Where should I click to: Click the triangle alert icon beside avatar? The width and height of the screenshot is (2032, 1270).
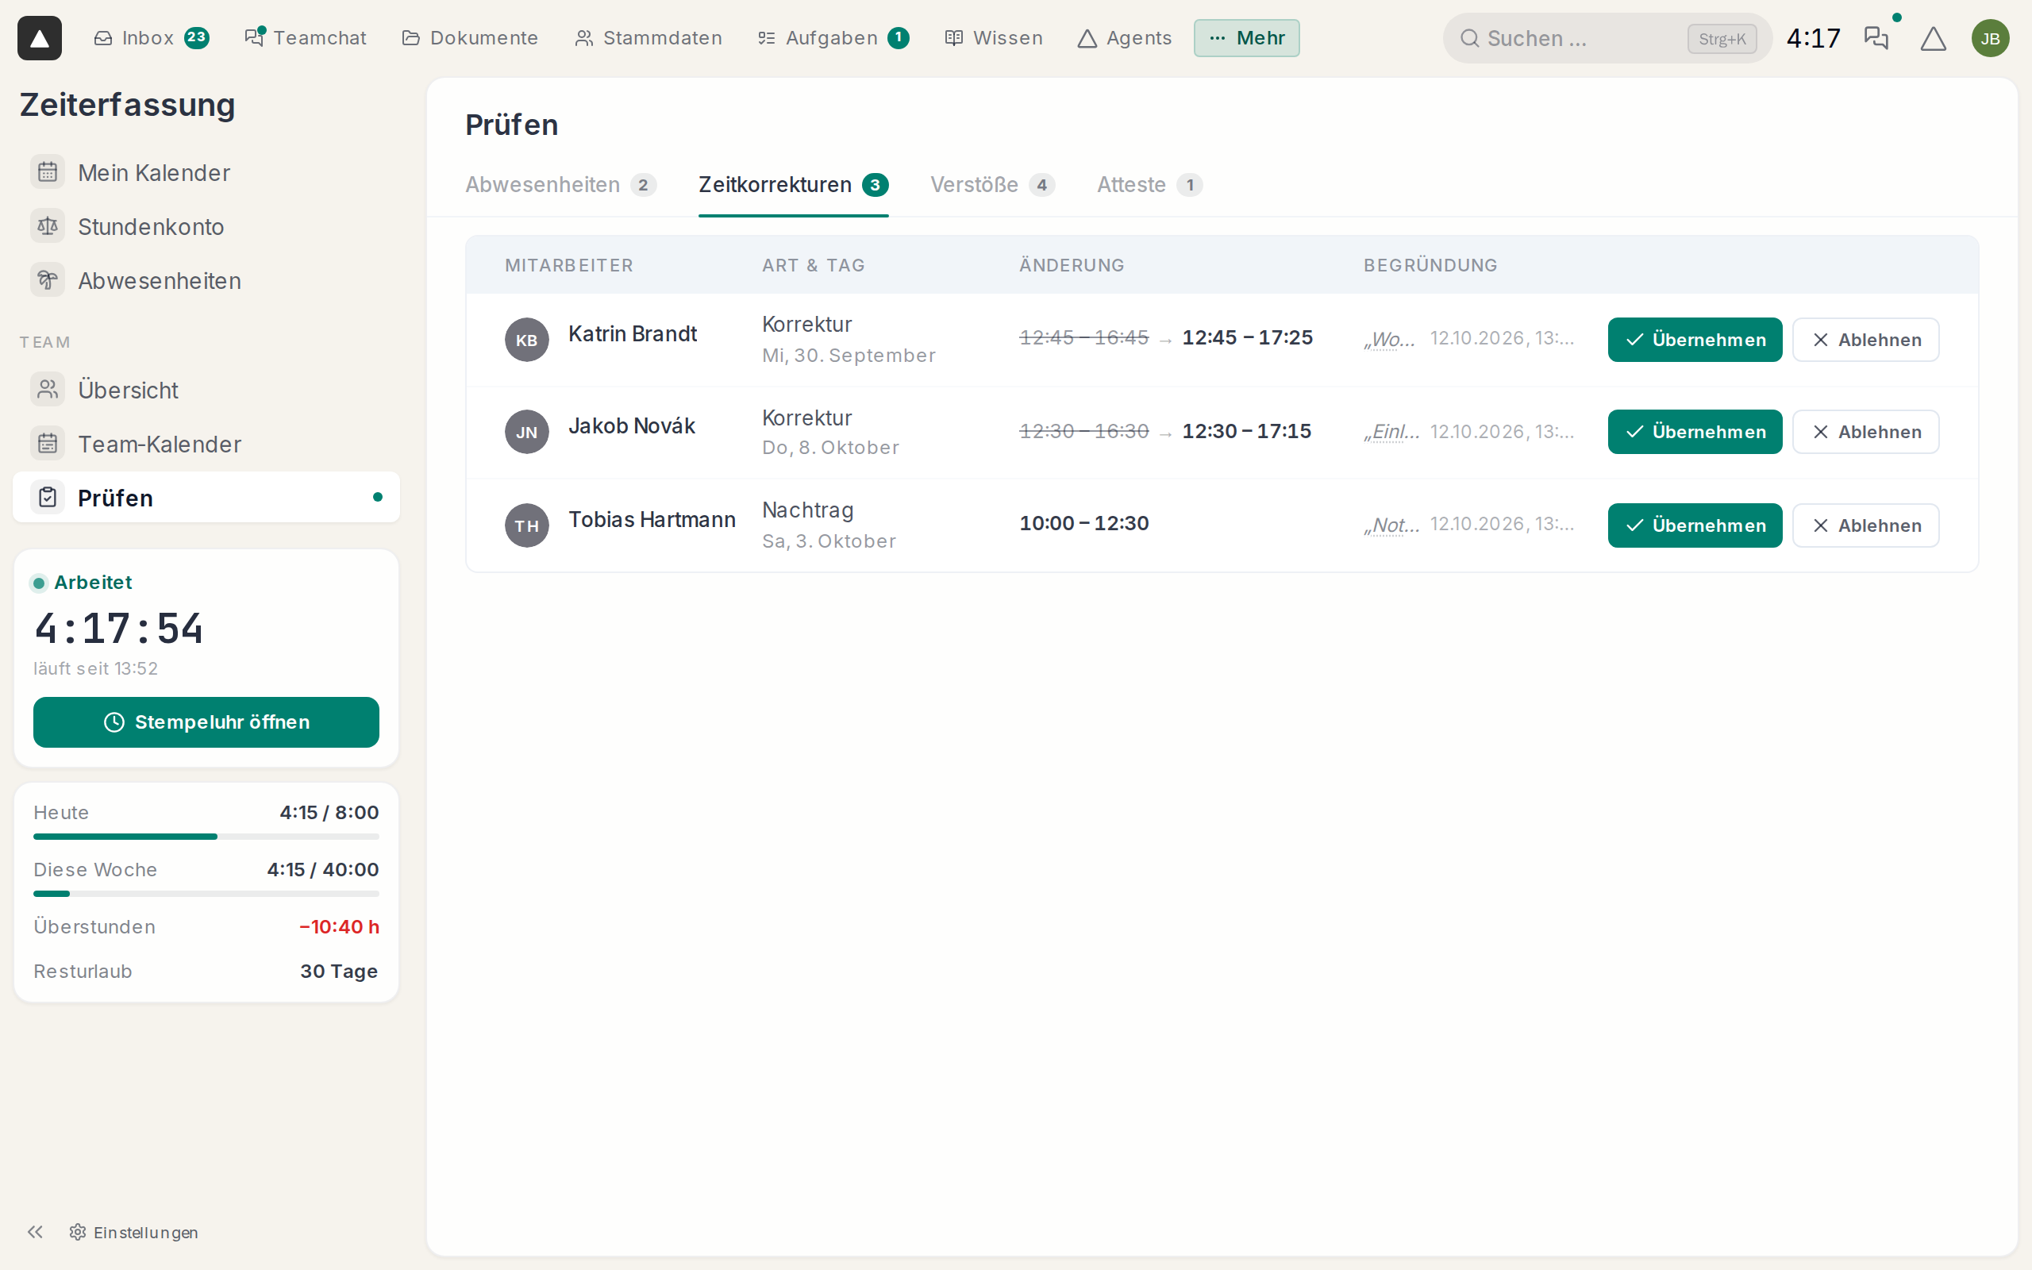pyautogui.click(x=1933, y=38)
